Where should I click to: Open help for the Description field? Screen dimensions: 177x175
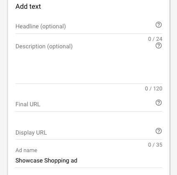pos(159,45)
